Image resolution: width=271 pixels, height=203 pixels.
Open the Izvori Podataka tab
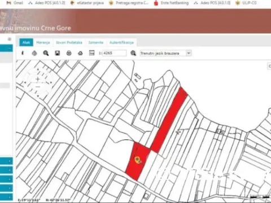[x=69, y=42]
